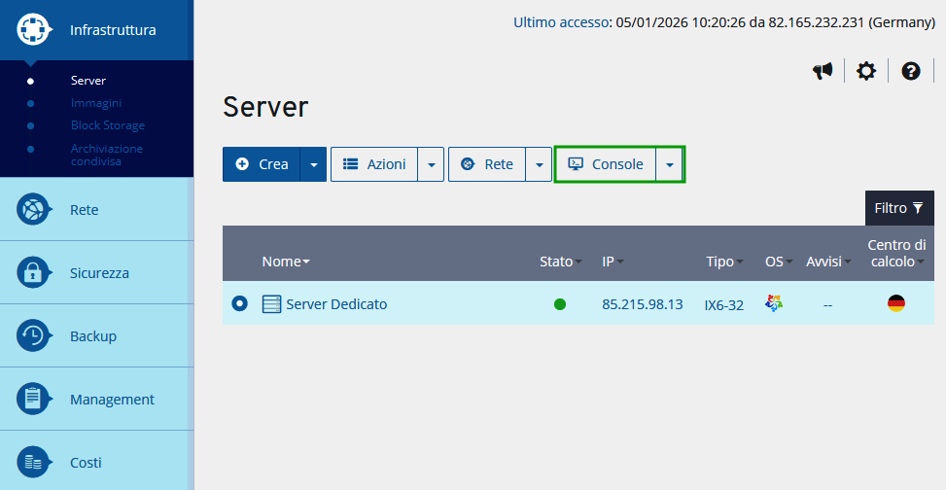
Task: Open settings via the gear icon
Action: (865, 71)
